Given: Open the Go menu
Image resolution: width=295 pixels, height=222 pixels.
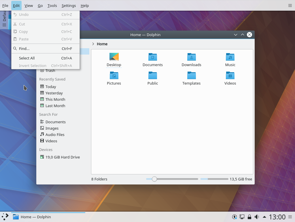Looking at the screenshot, I should [40, 6].
